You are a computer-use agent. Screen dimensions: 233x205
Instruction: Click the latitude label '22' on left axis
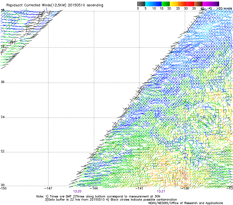point(3,151)
